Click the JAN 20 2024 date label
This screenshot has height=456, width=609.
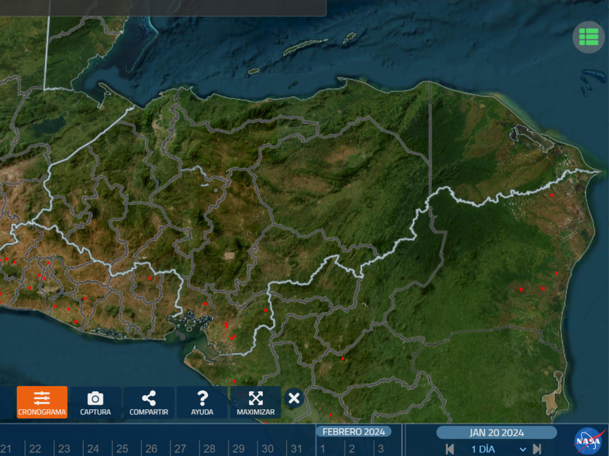pos(496,433)
